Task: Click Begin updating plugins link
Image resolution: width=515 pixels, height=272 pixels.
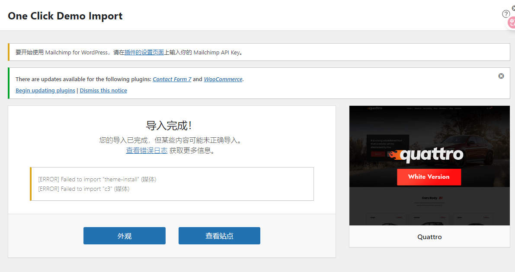Action: [45, 91]
